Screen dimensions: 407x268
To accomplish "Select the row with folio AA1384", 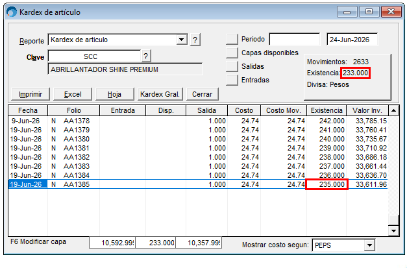I will 199,175.
